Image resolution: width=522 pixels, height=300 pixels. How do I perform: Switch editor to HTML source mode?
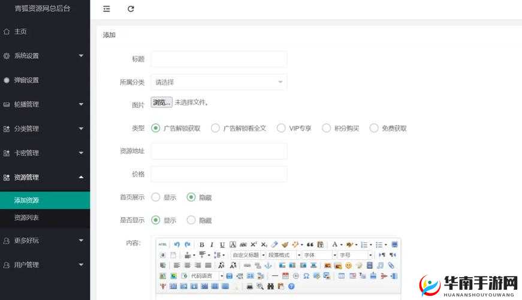[x=162, y=245]
